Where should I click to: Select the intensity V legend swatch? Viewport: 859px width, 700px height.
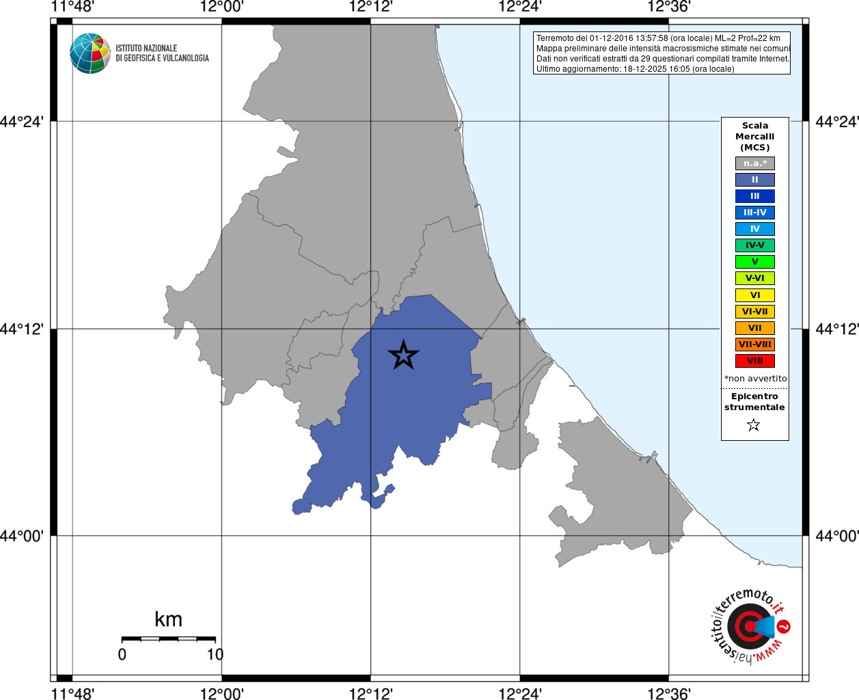pos(755,262)
